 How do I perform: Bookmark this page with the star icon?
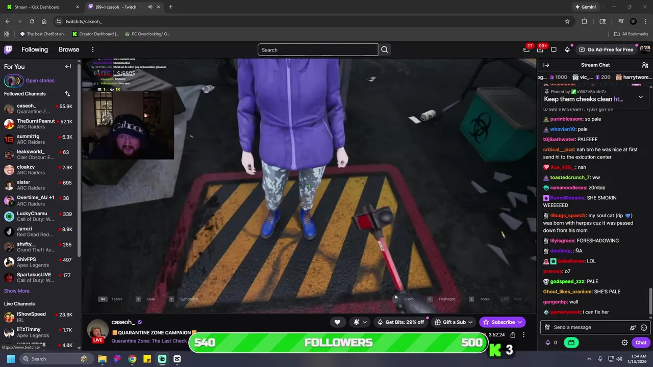coord(567,21)
